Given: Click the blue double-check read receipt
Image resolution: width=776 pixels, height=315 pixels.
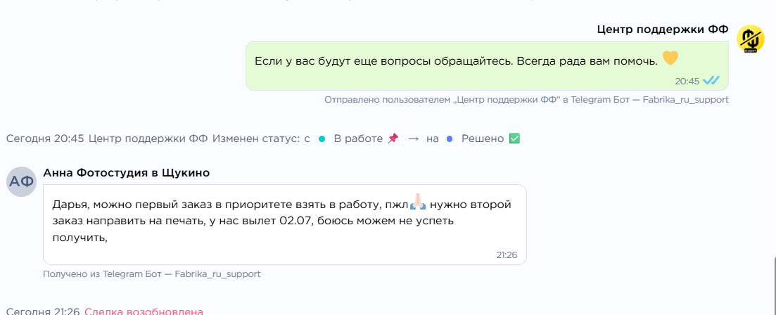Looking at the screenshot, I should coord(712,81).
